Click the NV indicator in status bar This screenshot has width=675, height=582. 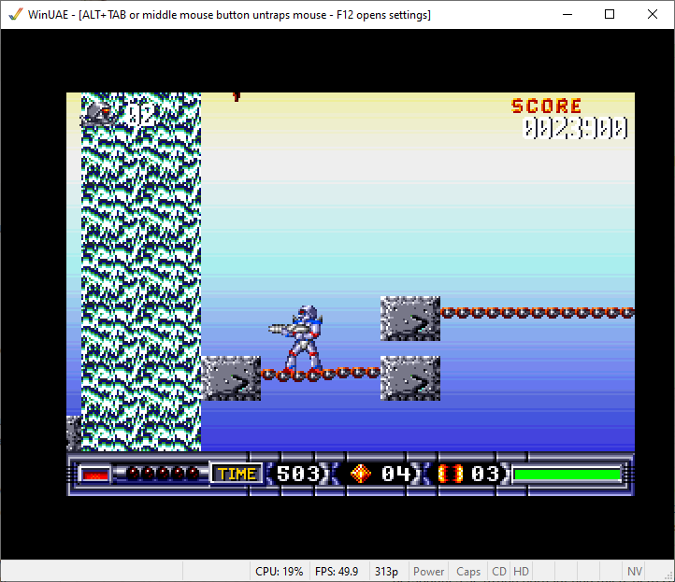click(635, 571)
